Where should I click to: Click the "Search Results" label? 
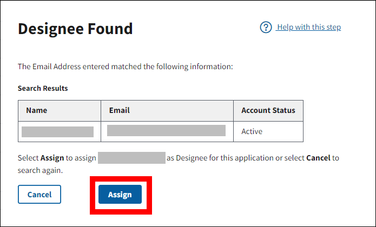(43, 88)
